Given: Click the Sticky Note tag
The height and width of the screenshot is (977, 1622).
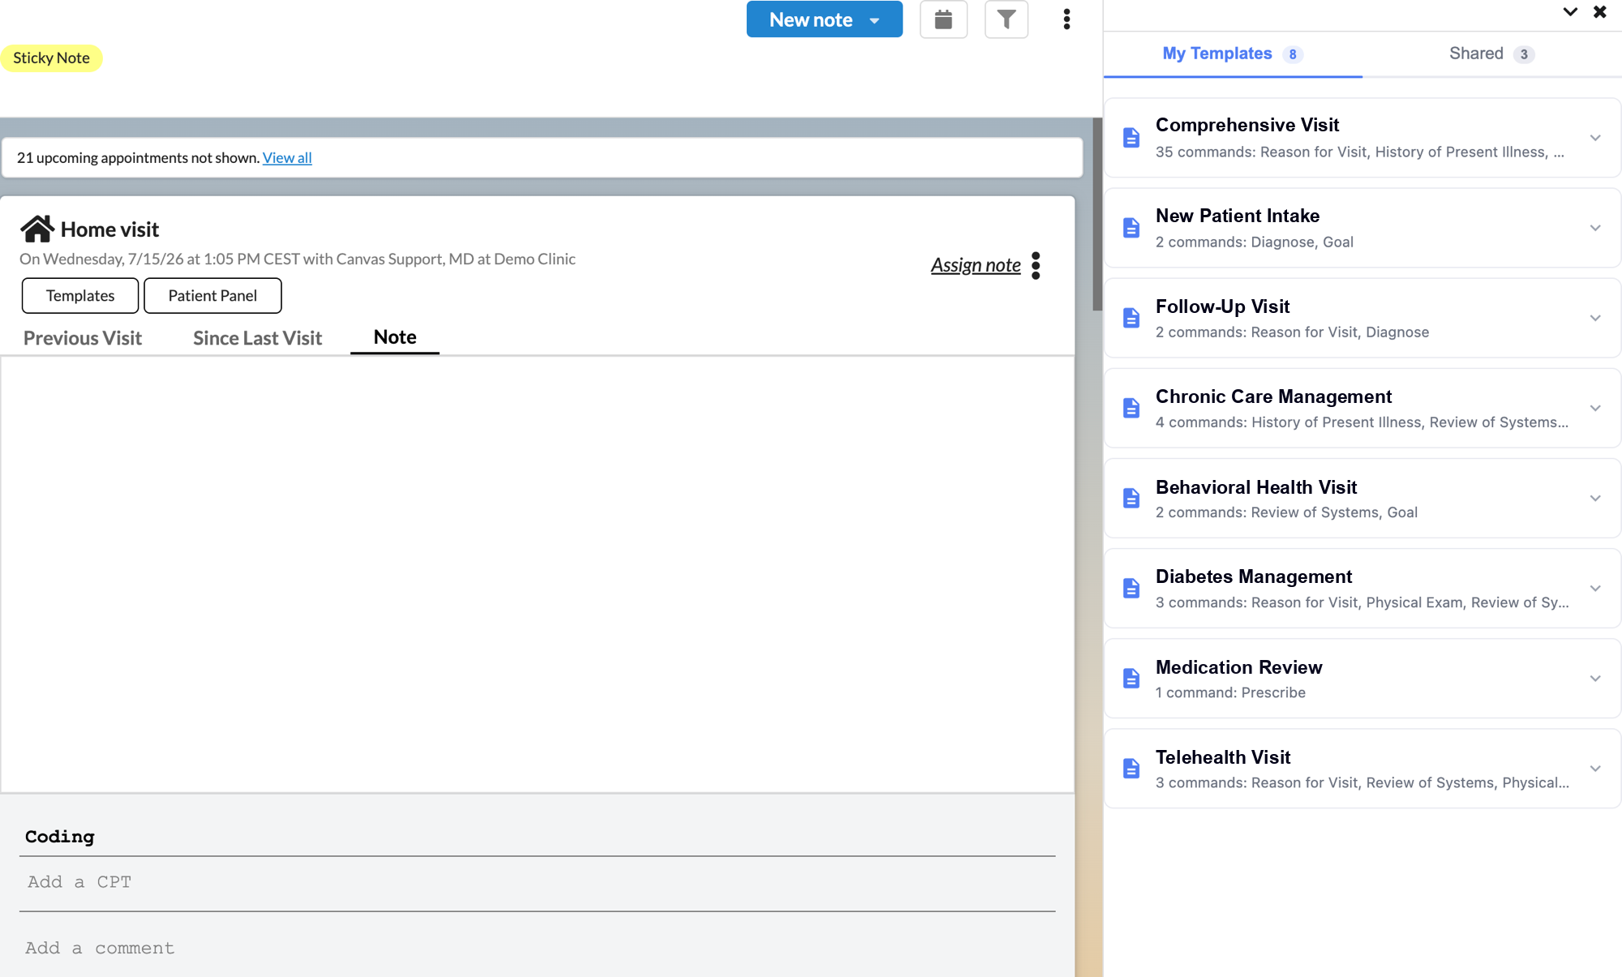Looking at the screenshot, I should pyautogui.click(x=51, y=58).
